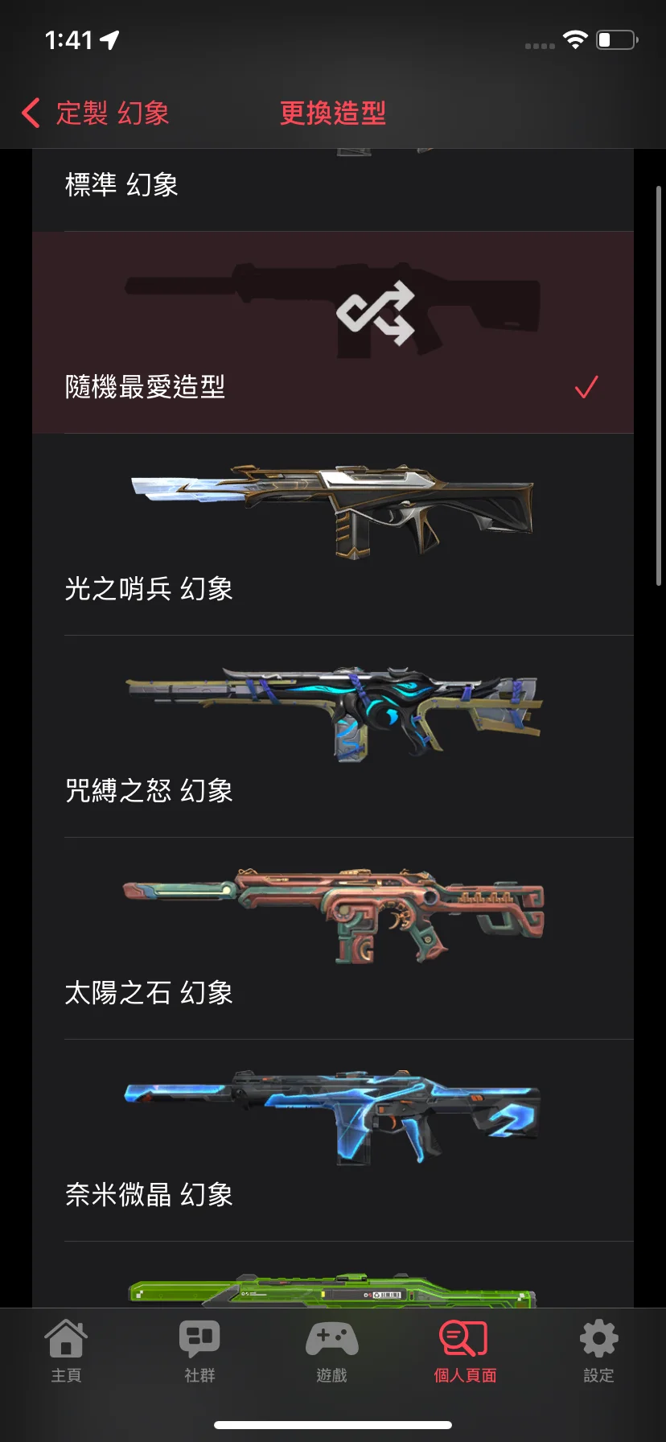
Task: Tap the shuffle arrows icon
Action: [x=376, y=314]
